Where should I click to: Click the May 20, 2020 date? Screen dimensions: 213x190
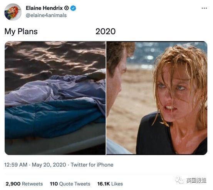(49, 165)
